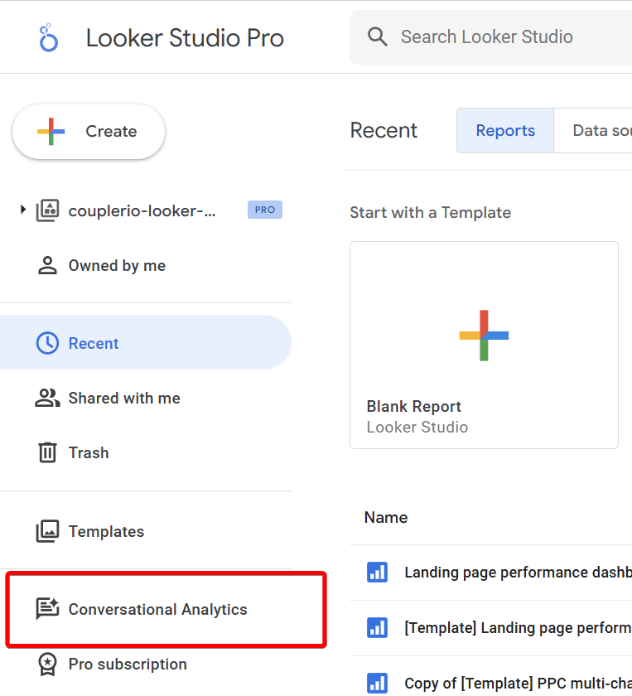The image size is (632, 696).
Task: Open the couplerio-looker-... project
Action: pos(142,210)
